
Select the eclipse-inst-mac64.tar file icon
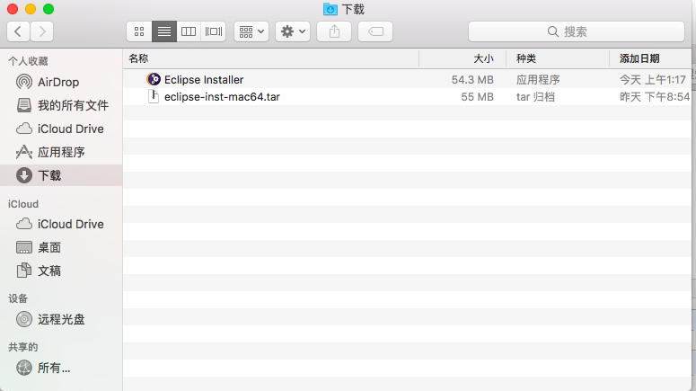(154, 96)
